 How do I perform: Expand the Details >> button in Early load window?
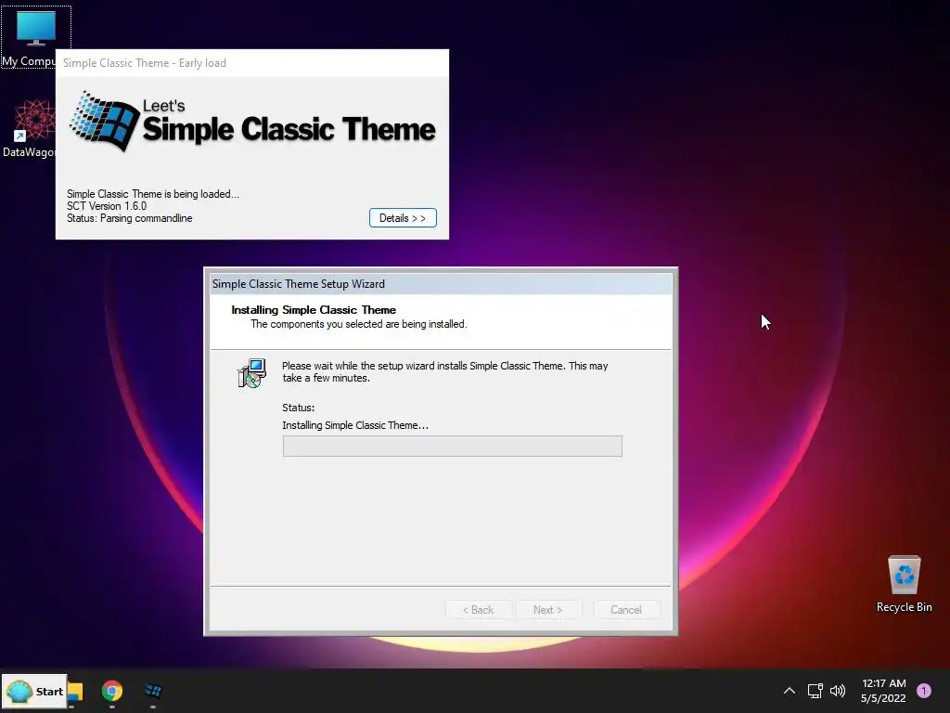[x=403, y=217]
